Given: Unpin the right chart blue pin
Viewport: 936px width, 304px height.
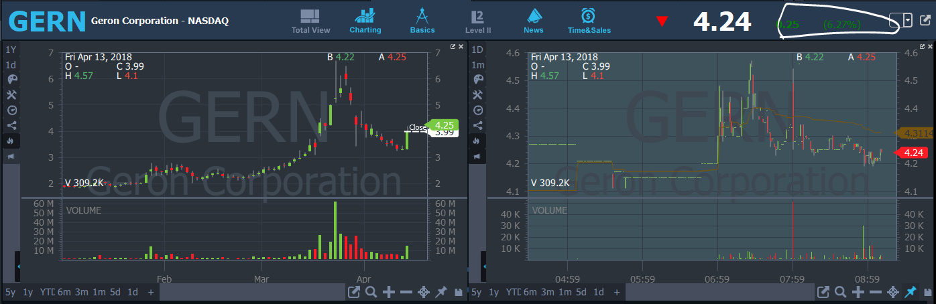Looking at the screenshot, I should point(911,292).
